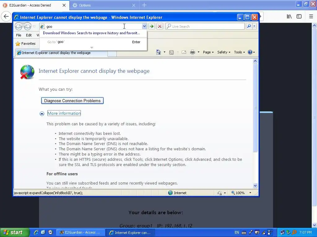Close the Options Firefox tab
The image size is (317, 237).
(134, 5)
